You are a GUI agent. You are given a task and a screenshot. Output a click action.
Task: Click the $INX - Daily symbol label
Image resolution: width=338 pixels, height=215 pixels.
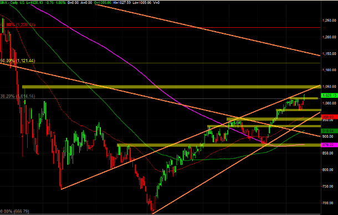click(x=9, y=3)
